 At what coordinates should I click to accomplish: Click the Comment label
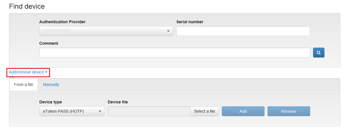[x=49, y=43]
